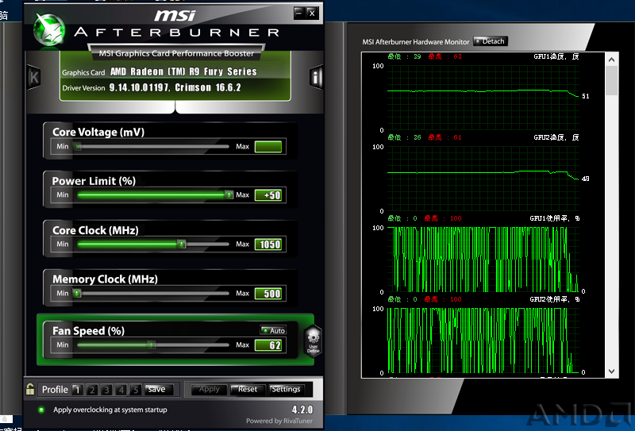Click the Fan Speed 62 value field

pyautogui.click(x=268, y=345)
